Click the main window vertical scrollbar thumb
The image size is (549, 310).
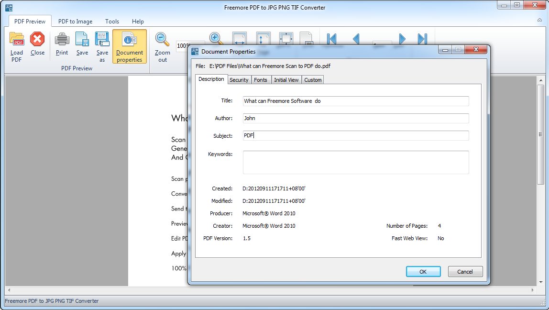540,134
